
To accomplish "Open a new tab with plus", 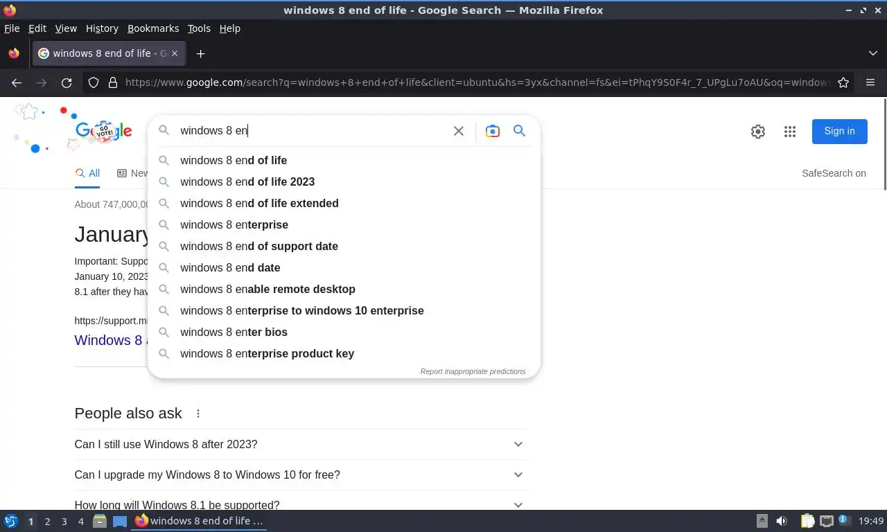I will [200, 53].
